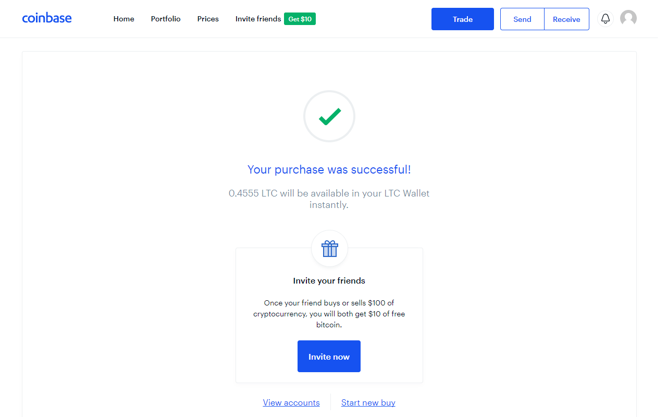
Task: Click the green success checkmark icon
Action: coord(329,116)
